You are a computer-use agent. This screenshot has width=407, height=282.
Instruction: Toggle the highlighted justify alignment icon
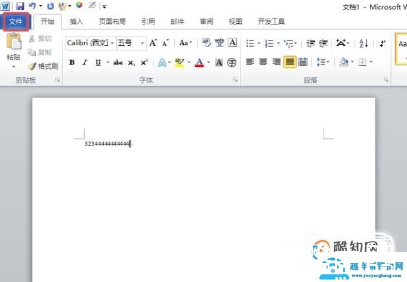pos(289,62)
